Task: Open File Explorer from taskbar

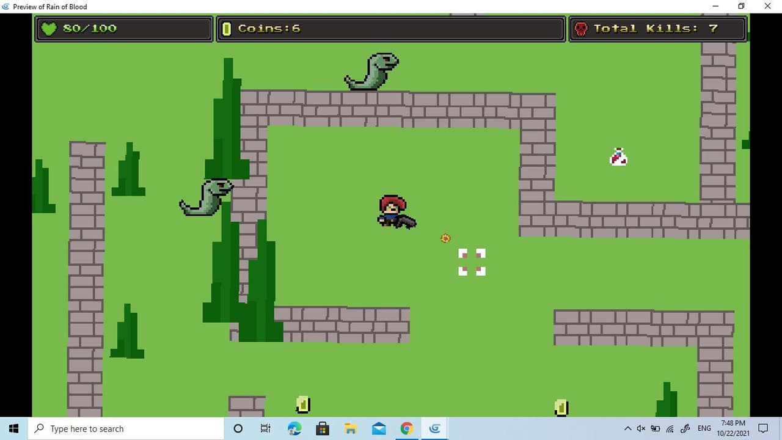Action: [x=351, y=428]
